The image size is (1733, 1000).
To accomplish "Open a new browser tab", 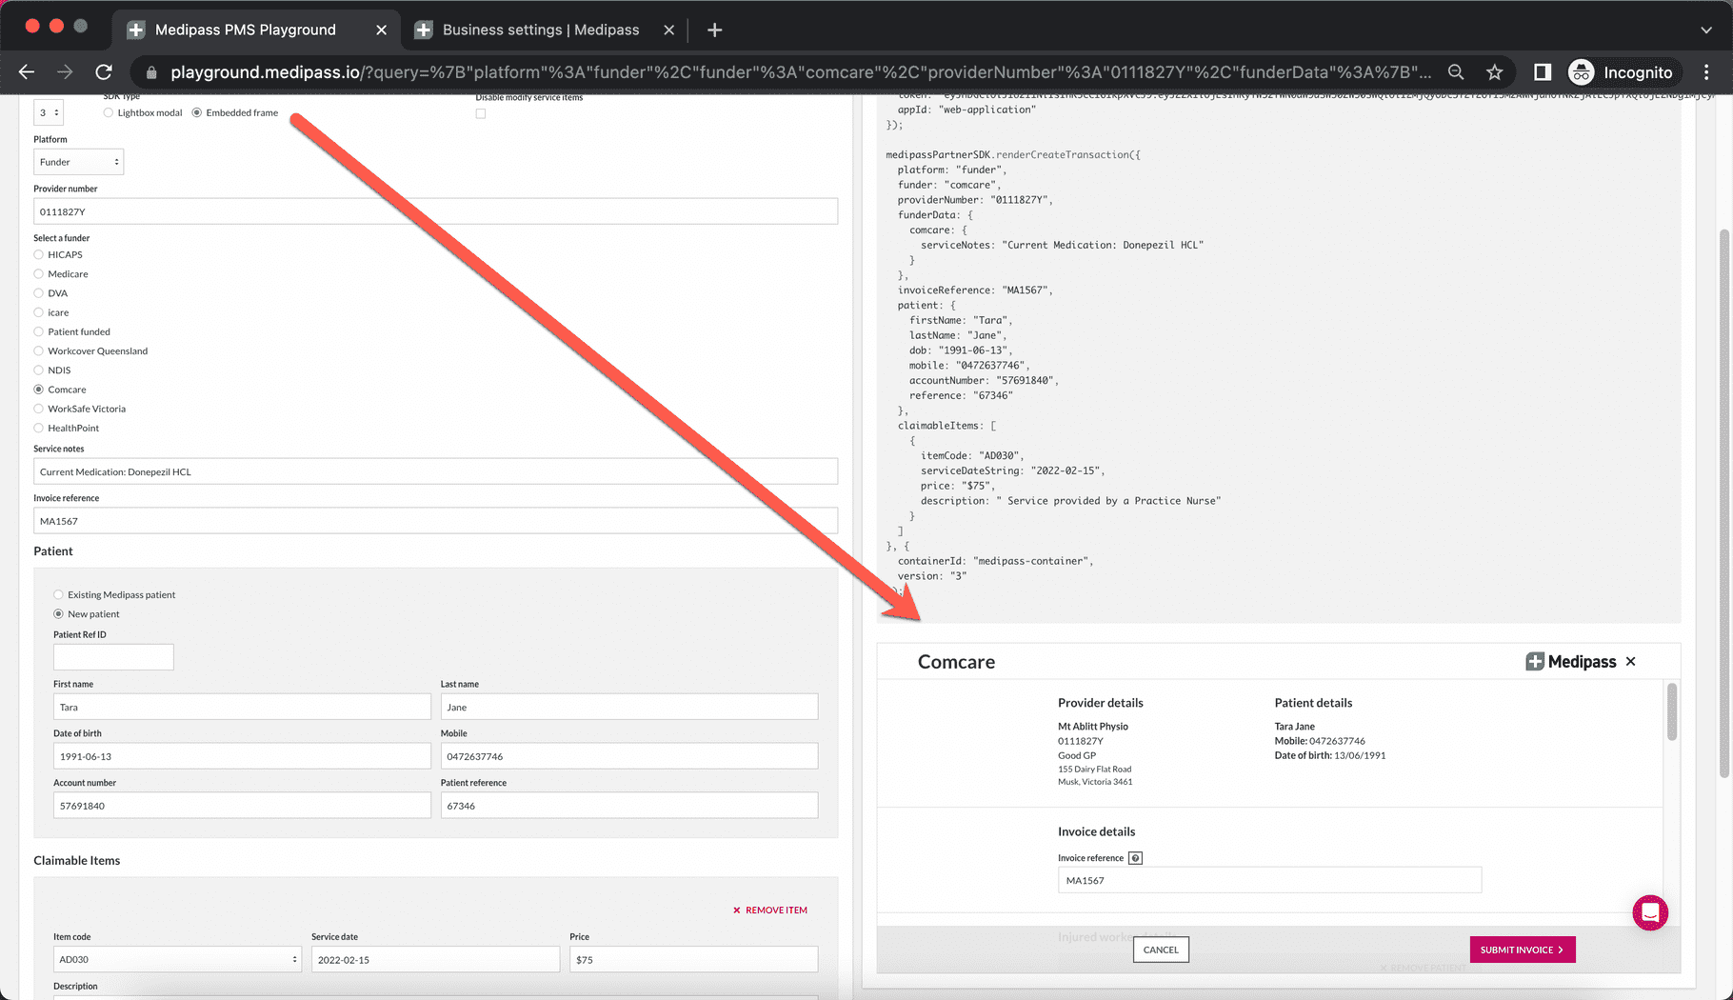I will [714, 30].
